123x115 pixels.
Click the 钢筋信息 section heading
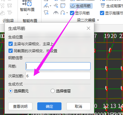click(15, 58)
